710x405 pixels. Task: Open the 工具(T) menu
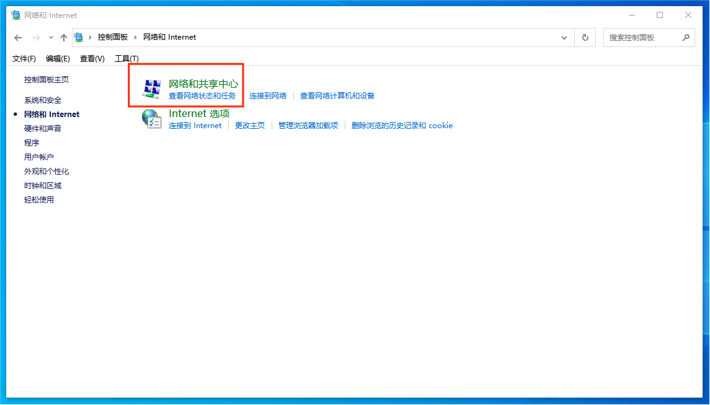click(x=126, y=59)
